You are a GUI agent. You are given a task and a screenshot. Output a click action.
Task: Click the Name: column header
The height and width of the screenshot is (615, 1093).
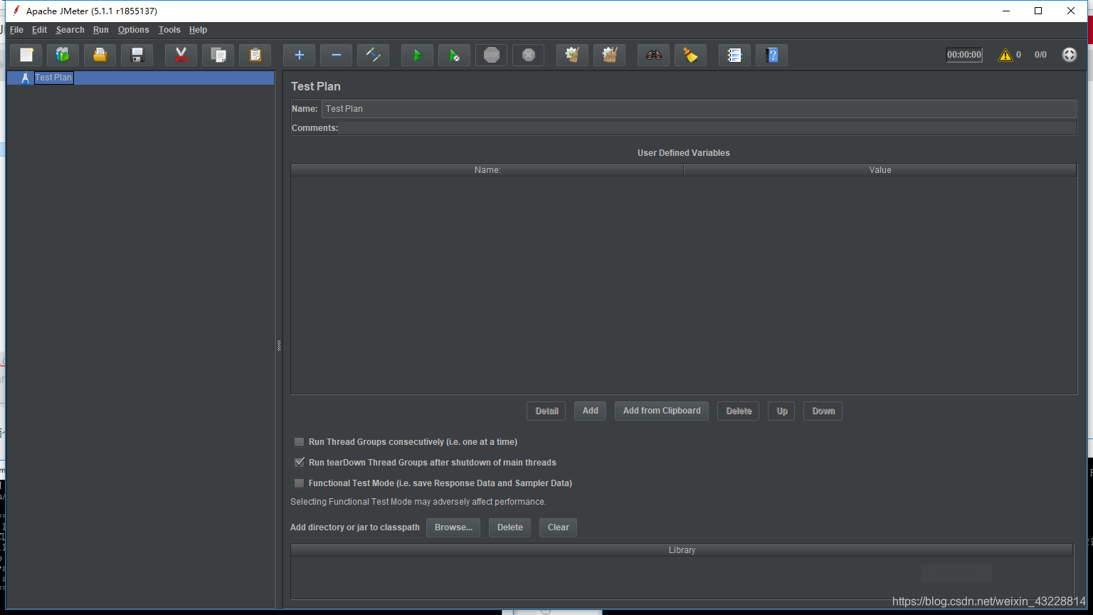coord(487,170)
